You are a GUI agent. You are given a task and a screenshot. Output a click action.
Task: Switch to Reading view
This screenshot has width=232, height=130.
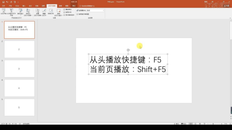point(200,124)
